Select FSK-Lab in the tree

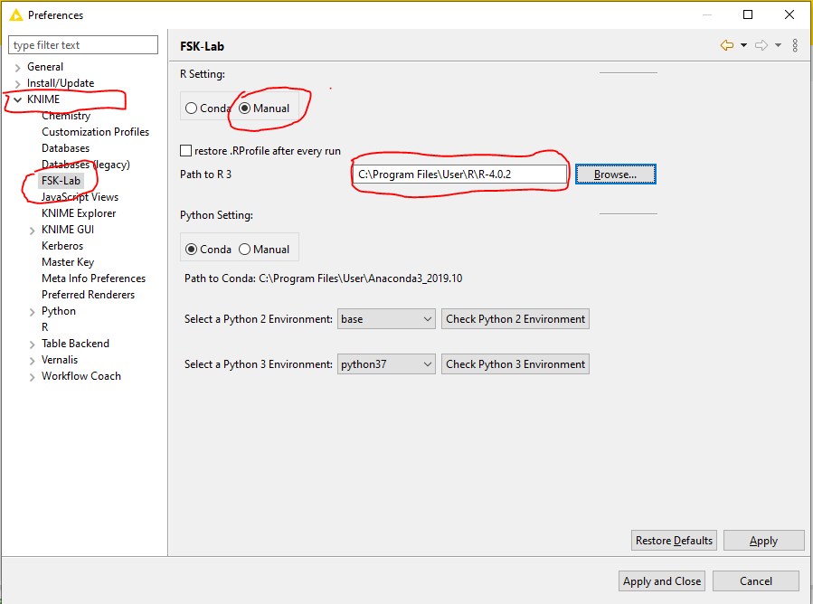[61, 181]
